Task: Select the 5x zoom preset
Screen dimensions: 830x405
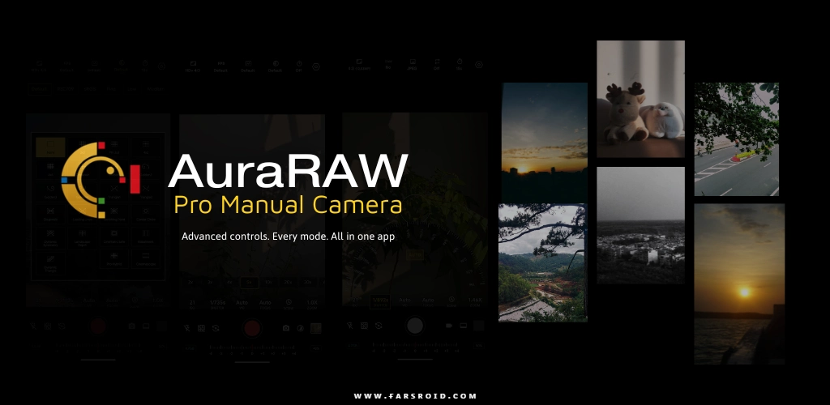Action: tap(249, 283)
